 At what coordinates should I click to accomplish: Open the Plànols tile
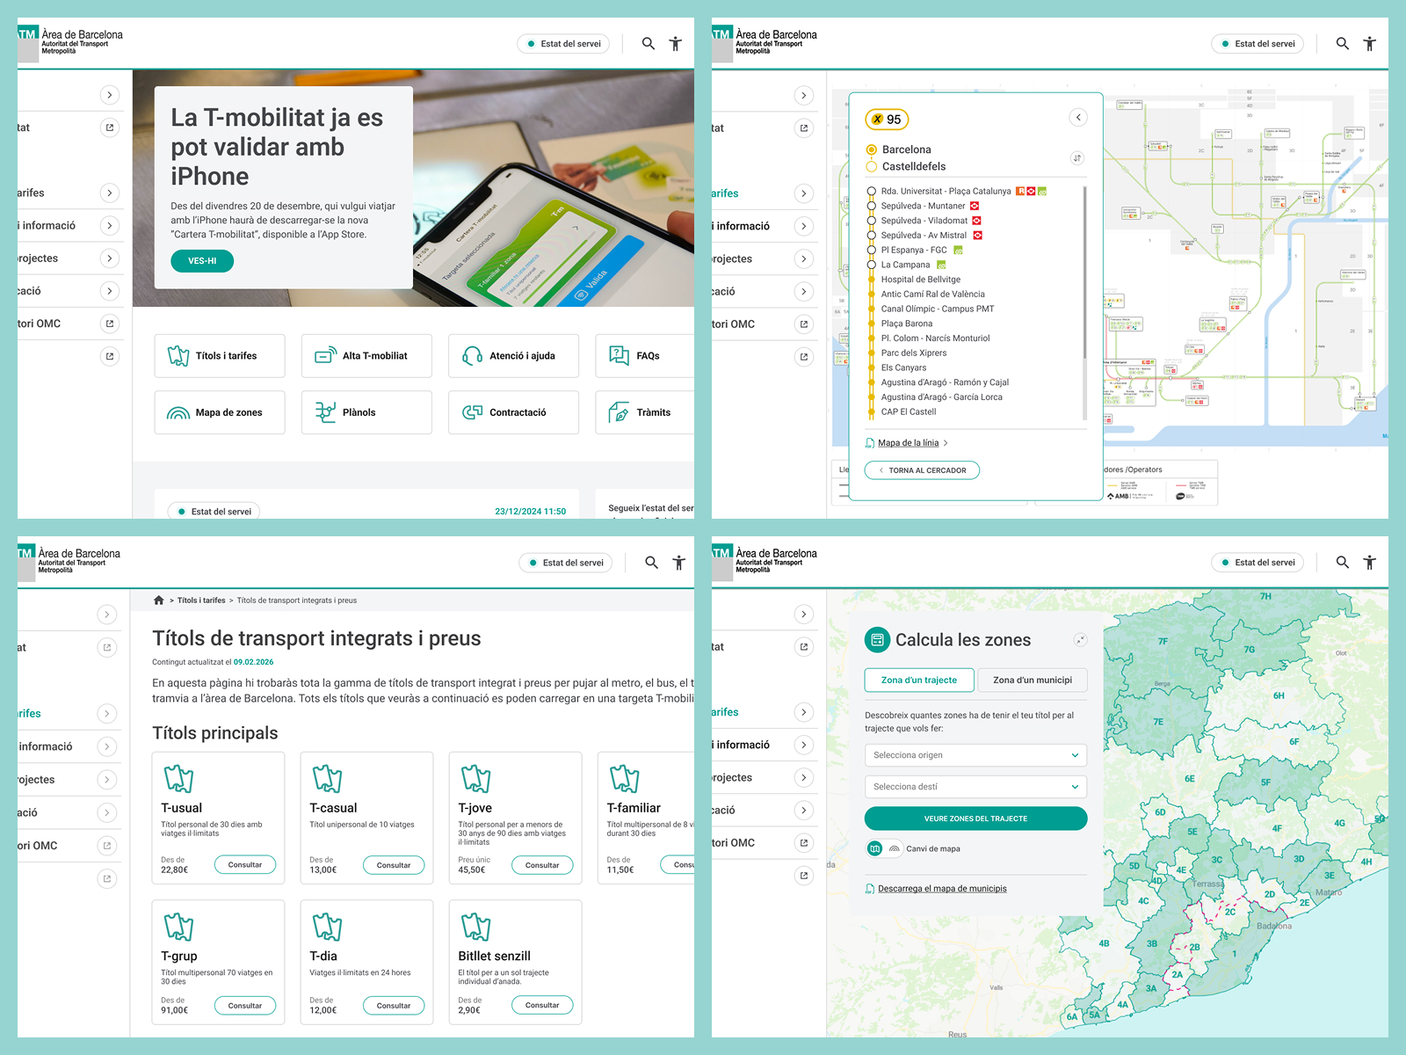click(x=366, y=412)
